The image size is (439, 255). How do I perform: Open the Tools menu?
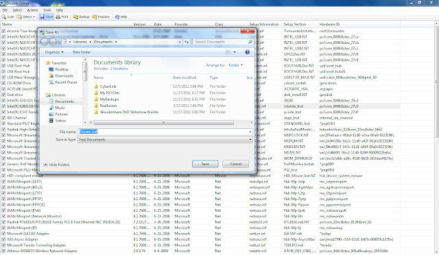click(x=47, y=10)
